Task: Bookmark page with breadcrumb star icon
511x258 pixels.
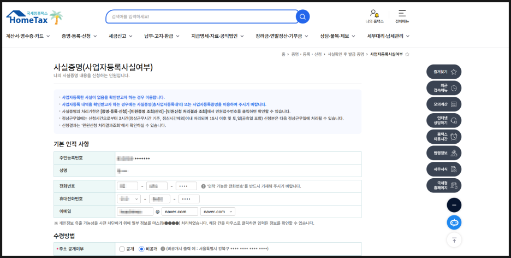Action: pyautogui.click(x=407, y=55)
